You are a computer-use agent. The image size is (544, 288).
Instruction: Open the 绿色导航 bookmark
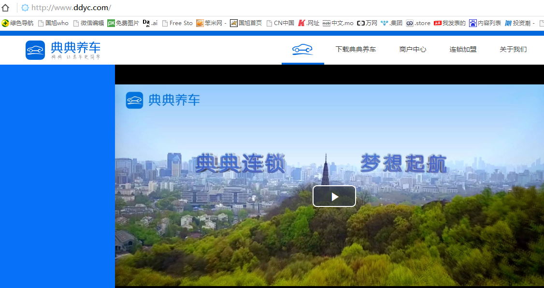[x=18, y=23]
